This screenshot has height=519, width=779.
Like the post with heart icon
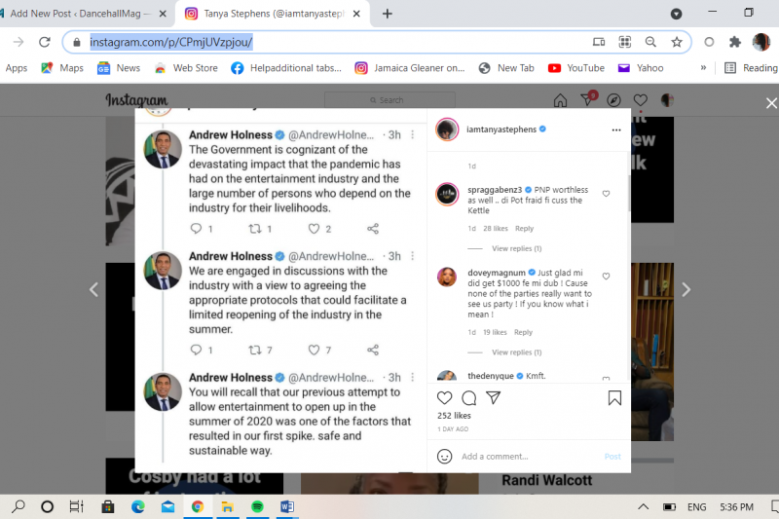[445, 397]
